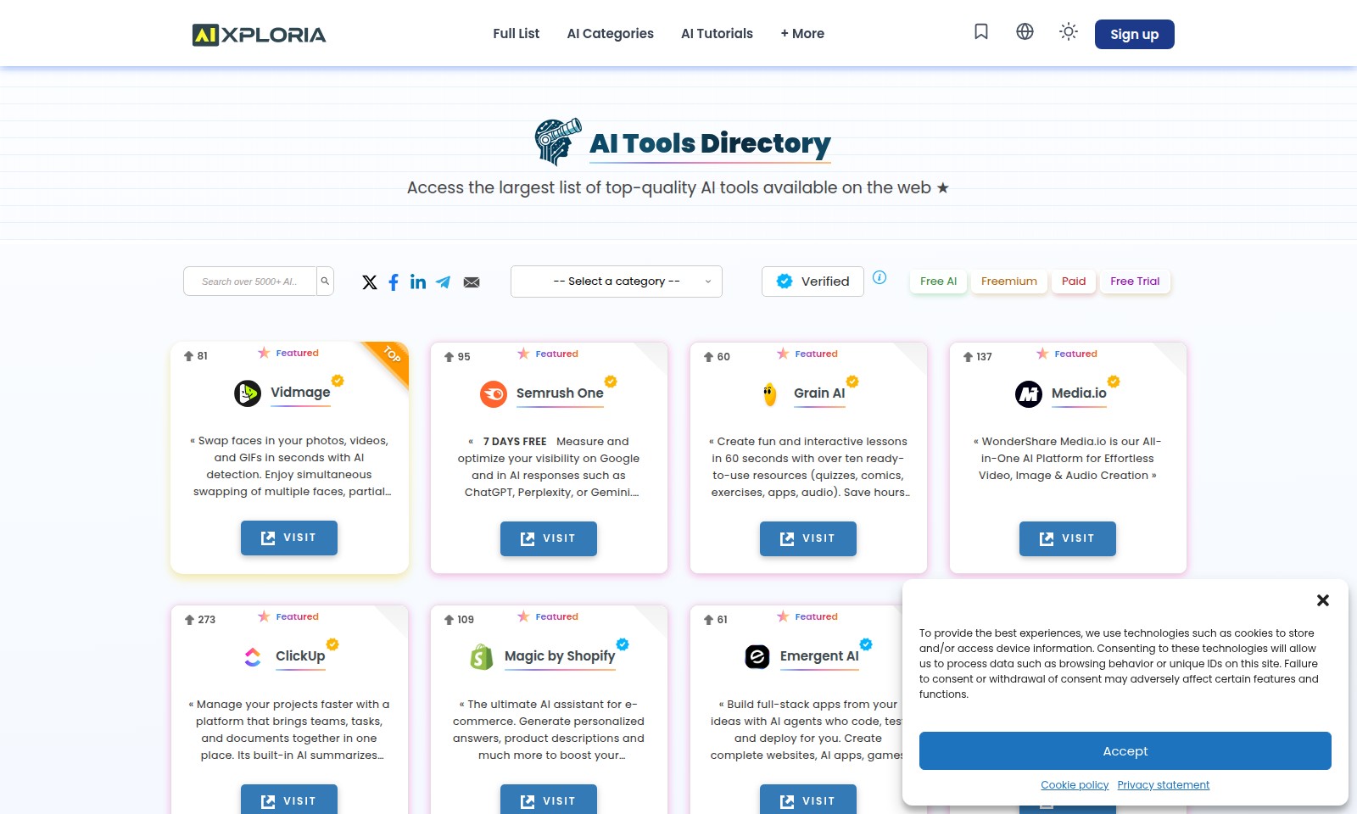Click the Vidmage description text
This screenshot has height=814, width=1357.
[x=289, y=466]
